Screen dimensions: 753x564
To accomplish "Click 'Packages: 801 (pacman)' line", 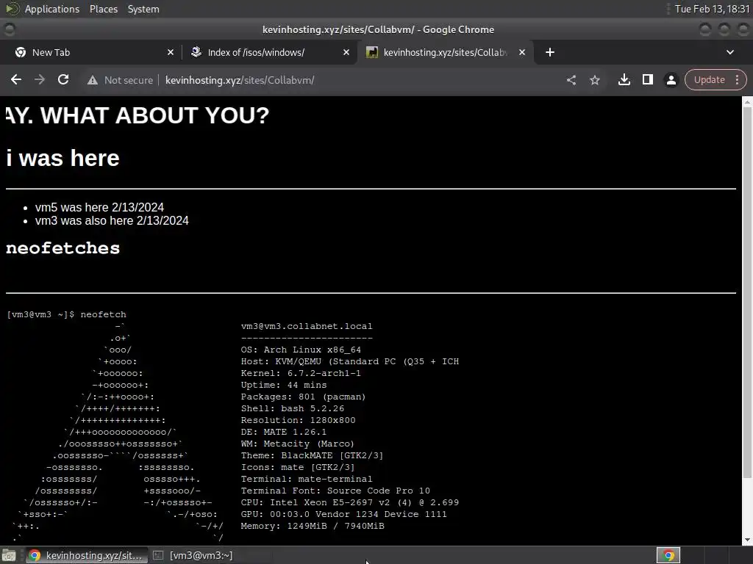I will [303, 397].
